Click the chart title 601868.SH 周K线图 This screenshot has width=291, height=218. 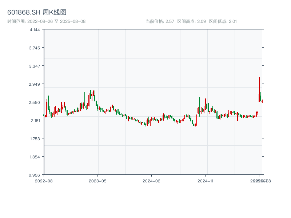tap(37, 12)
